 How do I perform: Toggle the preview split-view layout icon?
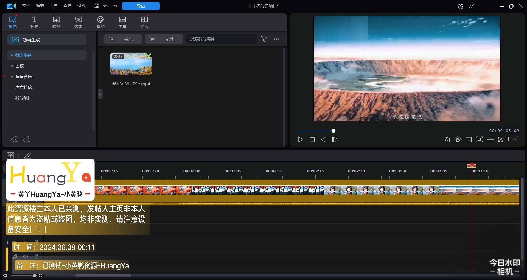[490, 140]
